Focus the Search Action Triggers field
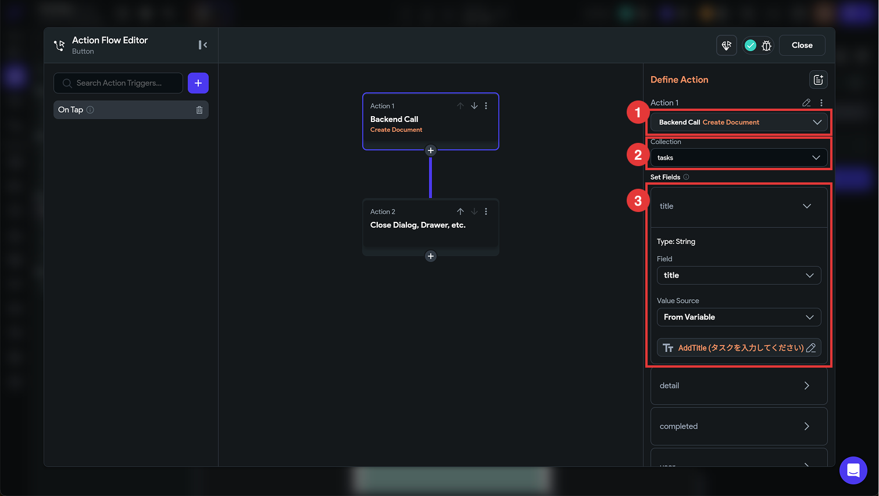 coord(123,83)
